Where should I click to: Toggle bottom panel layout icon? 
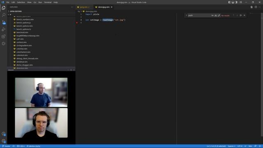233,2
